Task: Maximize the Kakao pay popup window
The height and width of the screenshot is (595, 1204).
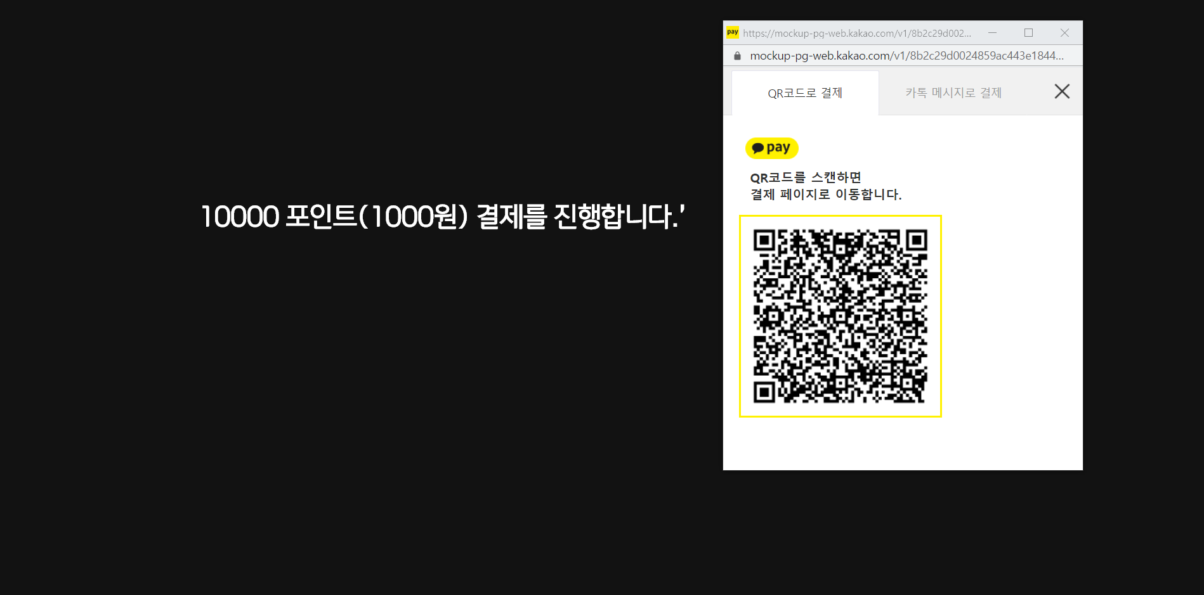Action: [x=1028, y=32]
